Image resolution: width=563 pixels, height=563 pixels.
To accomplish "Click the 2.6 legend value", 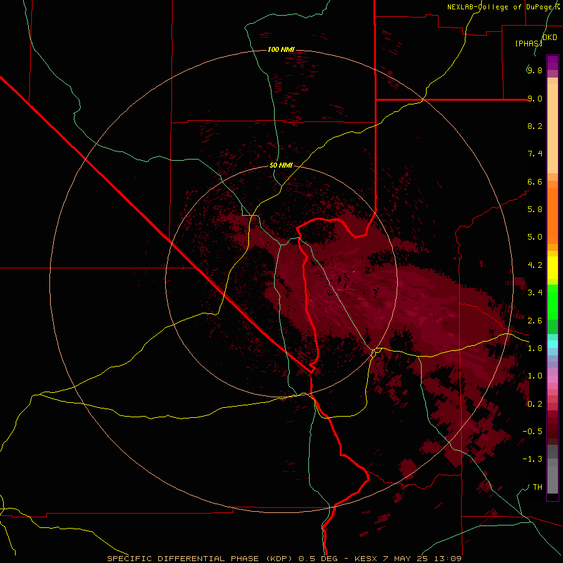I will click(x=535, y=321).
